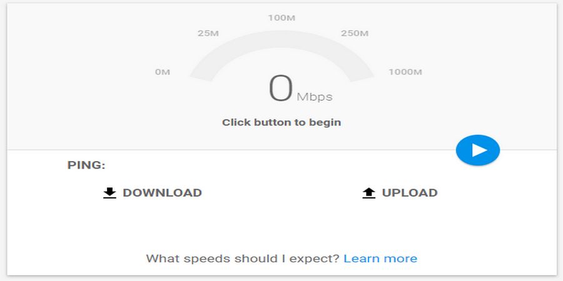The image size is (563, 281).
Task: Click the Mbps unit label
Action: [315, 97]
